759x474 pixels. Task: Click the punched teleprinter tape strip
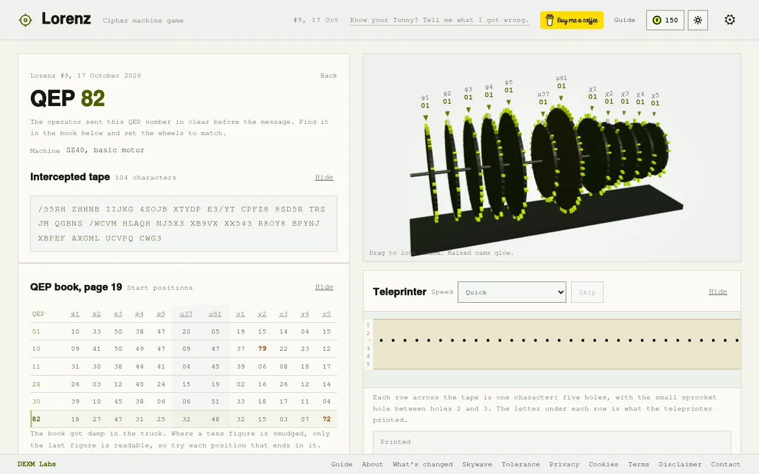[x=557, y=344]
